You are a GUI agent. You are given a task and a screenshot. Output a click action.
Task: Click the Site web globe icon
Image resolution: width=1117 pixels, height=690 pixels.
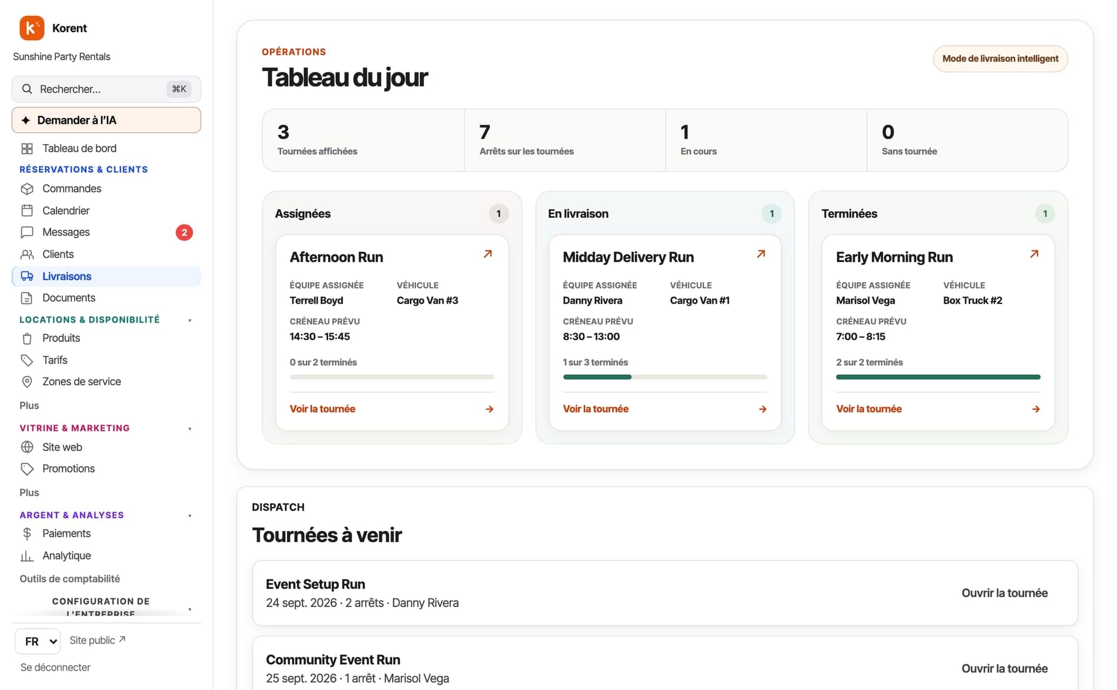click(27, 447)
